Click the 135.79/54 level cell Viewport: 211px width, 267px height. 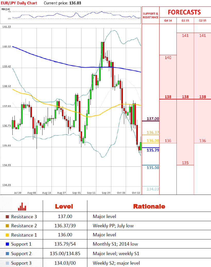pyautogui.click(x=65, y=244)
